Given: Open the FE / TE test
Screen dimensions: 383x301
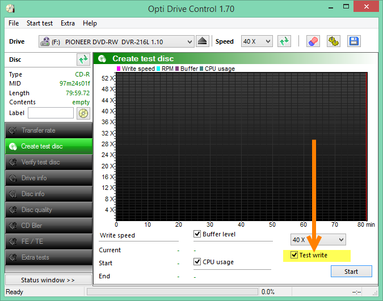Looking at the screenshot, I should (x=49, y=241).
